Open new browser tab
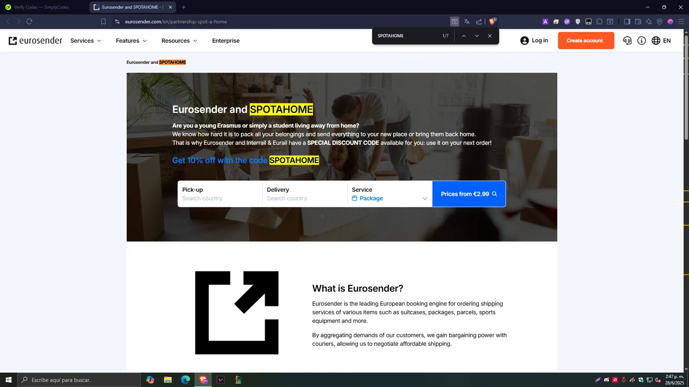 click(x=184, y=7)
